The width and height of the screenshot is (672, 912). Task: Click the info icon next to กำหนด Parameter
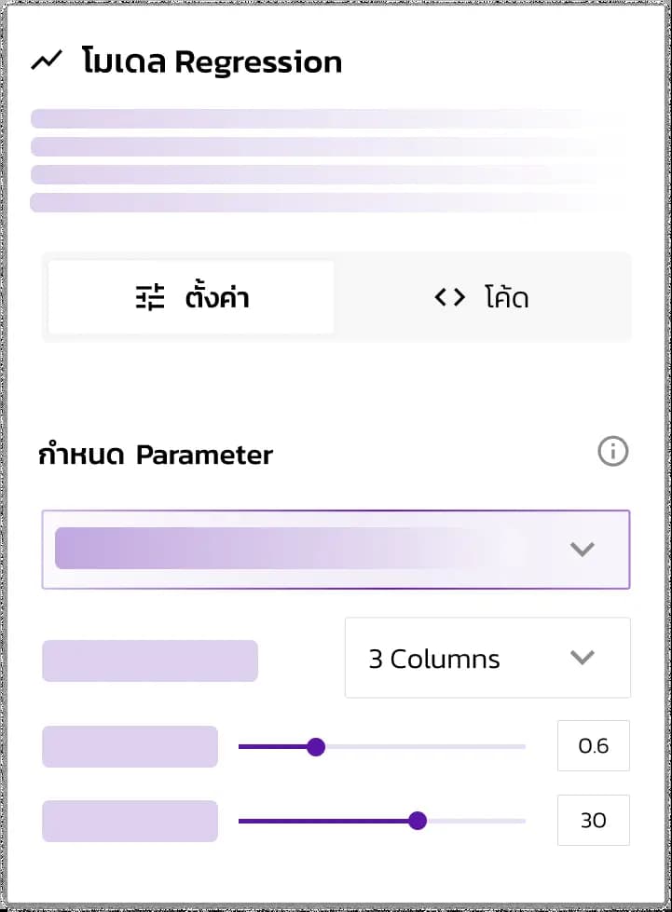click(x=612, y=452)
